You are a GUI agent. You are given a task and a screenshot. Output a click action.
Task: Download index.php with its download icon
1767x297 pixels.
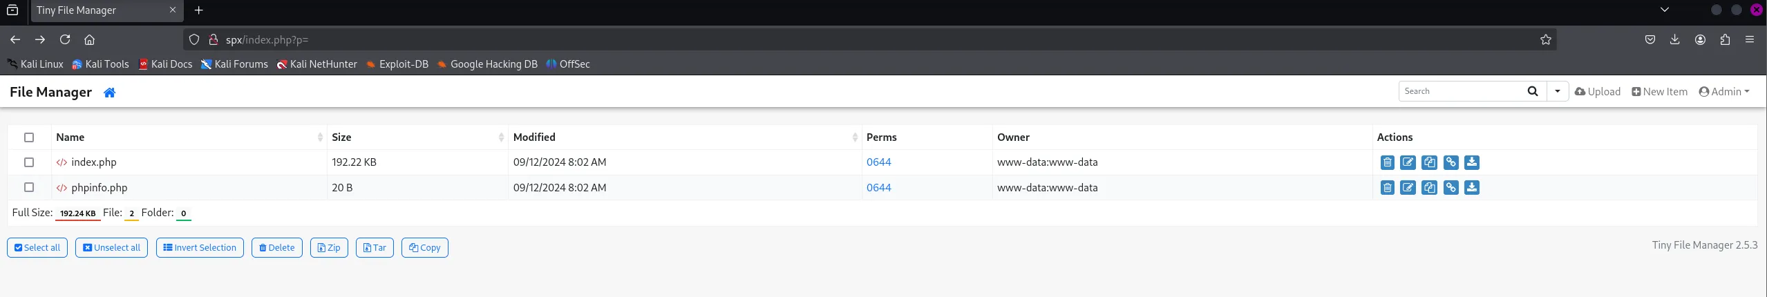1472,162
